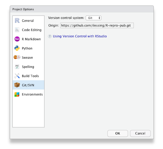The image size is (163, 149).
Task: Click the Spelling ABC checkmark icon
Action: 17,66
